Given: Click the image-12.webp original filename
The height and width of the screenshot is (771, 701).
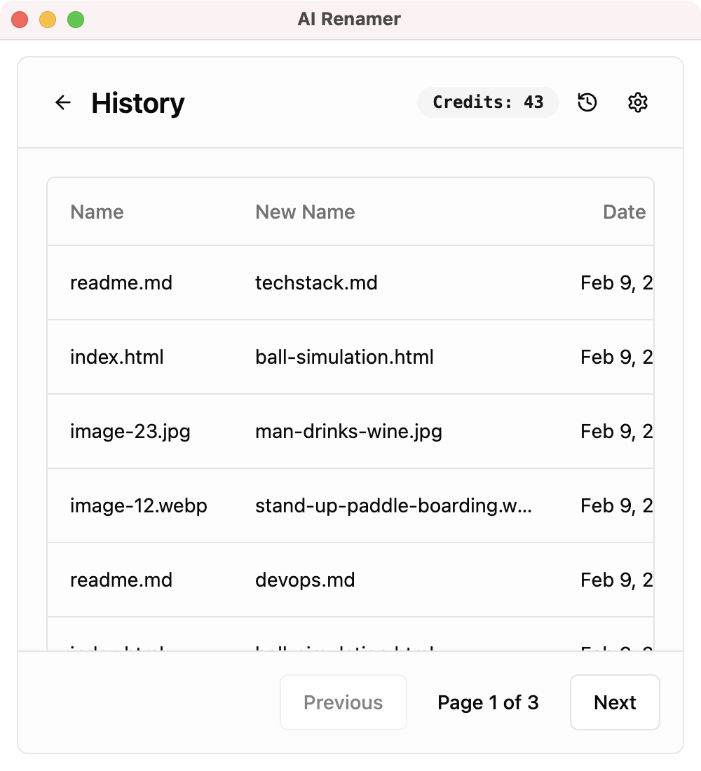Looking at the screenshot, I should 138,505.
